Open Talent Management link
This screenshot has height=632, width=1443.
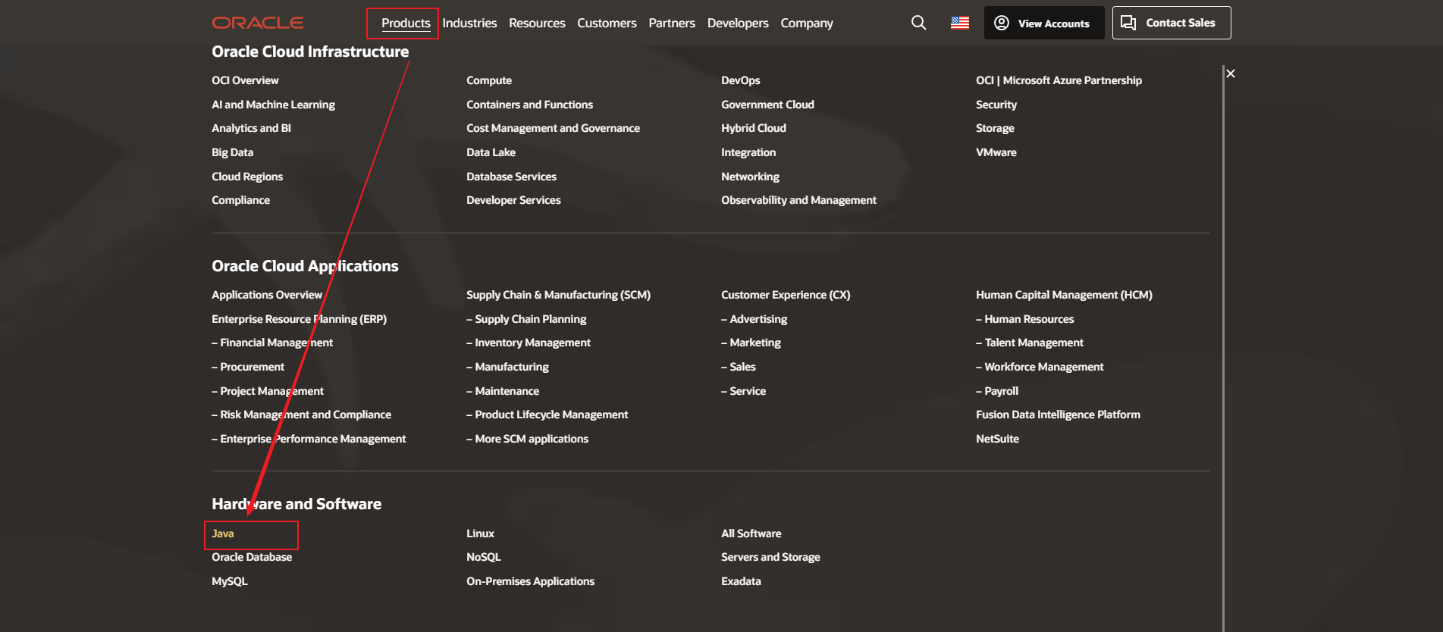1030,343
